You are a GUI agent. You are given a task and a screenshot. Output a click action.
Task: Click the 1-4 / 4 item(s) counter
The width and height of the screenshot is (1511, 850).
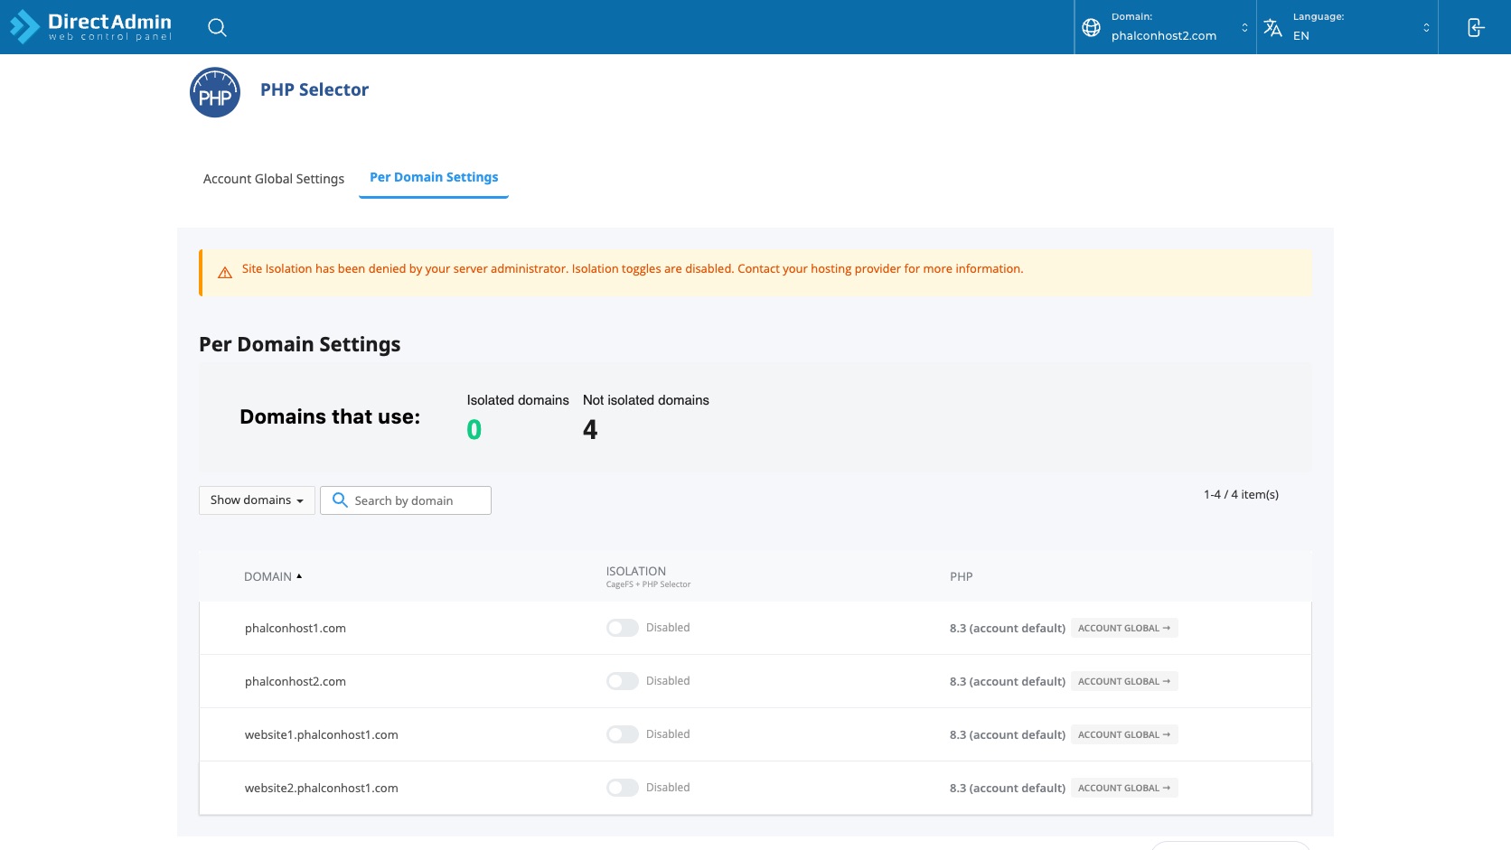[1241, 494]
